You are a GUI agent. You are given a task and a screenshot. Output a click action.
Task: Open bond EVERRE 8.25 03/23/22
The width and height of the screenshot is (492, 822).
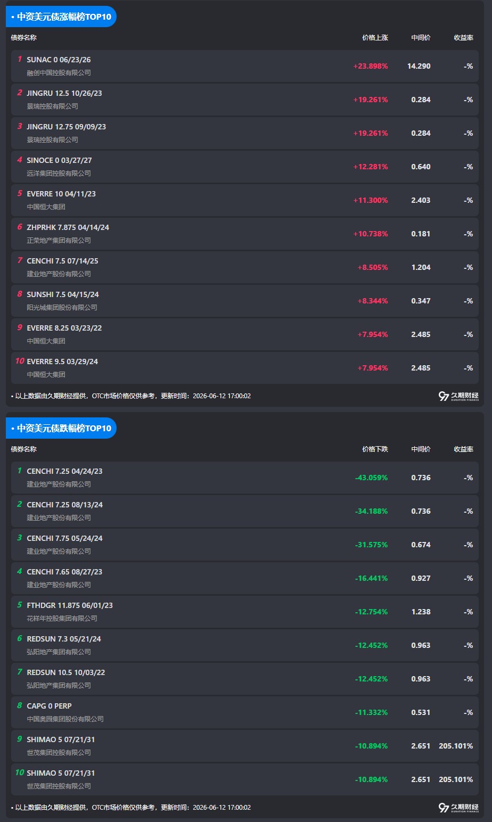(64, 328)
